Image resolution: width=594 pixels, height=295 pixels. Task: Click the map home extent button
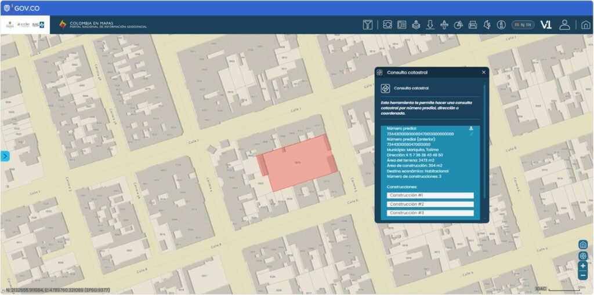tap(583, 245)
